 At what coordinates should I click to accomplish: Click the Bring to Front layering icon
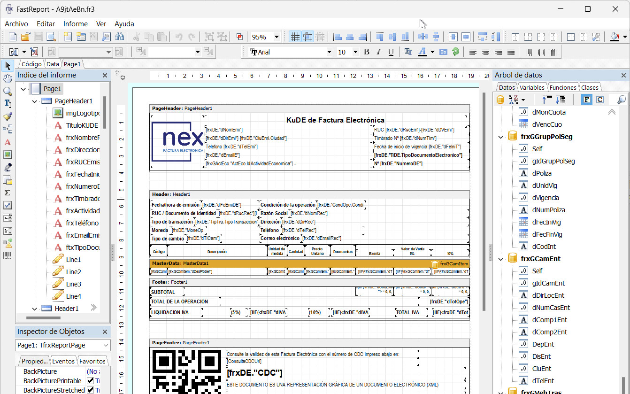[239, 37]
